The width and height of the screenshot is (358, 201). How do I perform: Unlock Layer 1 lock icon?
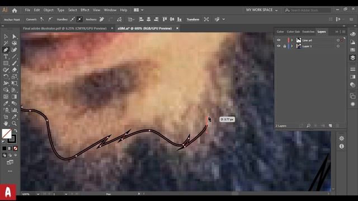[x=285, y=46]
